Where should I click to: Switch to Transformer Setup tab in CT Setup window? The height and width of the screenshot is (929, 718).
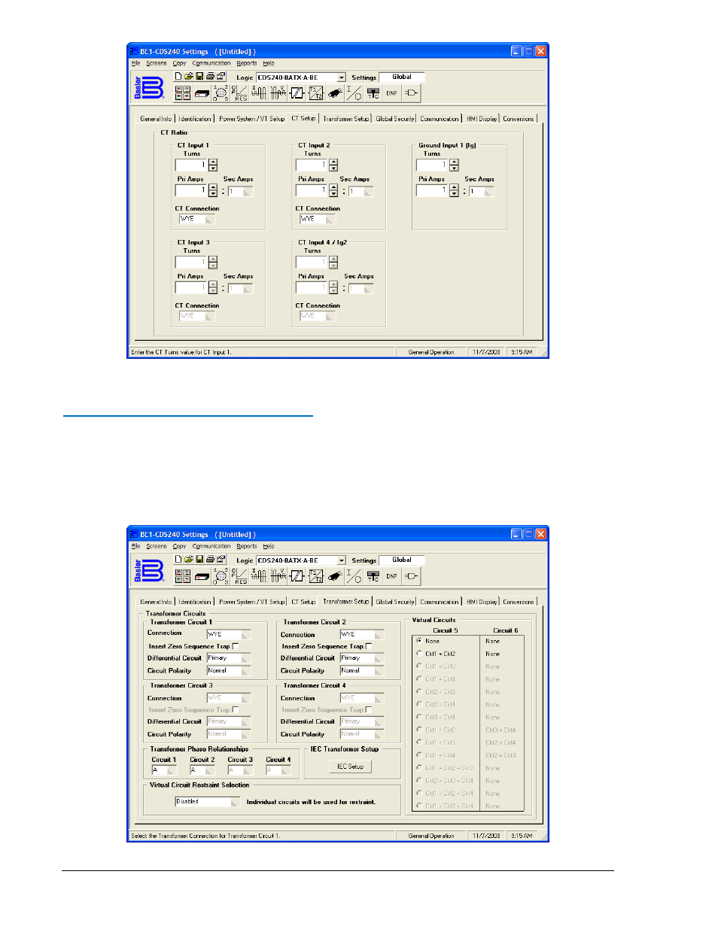click(x=346, y=119)
